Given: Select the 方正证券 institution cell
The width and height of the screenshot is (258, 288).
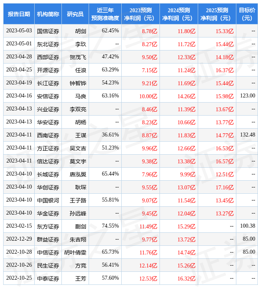Looking at the screenshot, I should 48,148.
